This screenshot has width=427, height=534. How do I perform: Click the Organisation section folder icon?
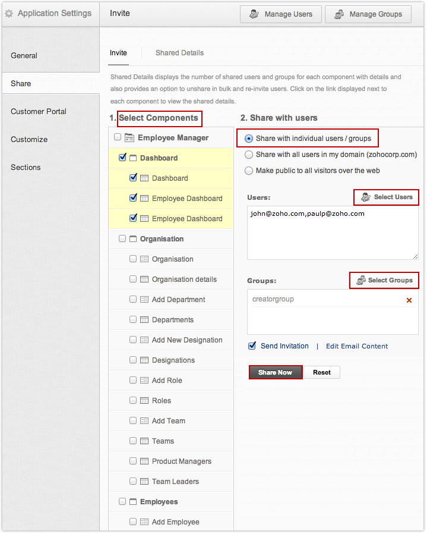coord(133,239)
